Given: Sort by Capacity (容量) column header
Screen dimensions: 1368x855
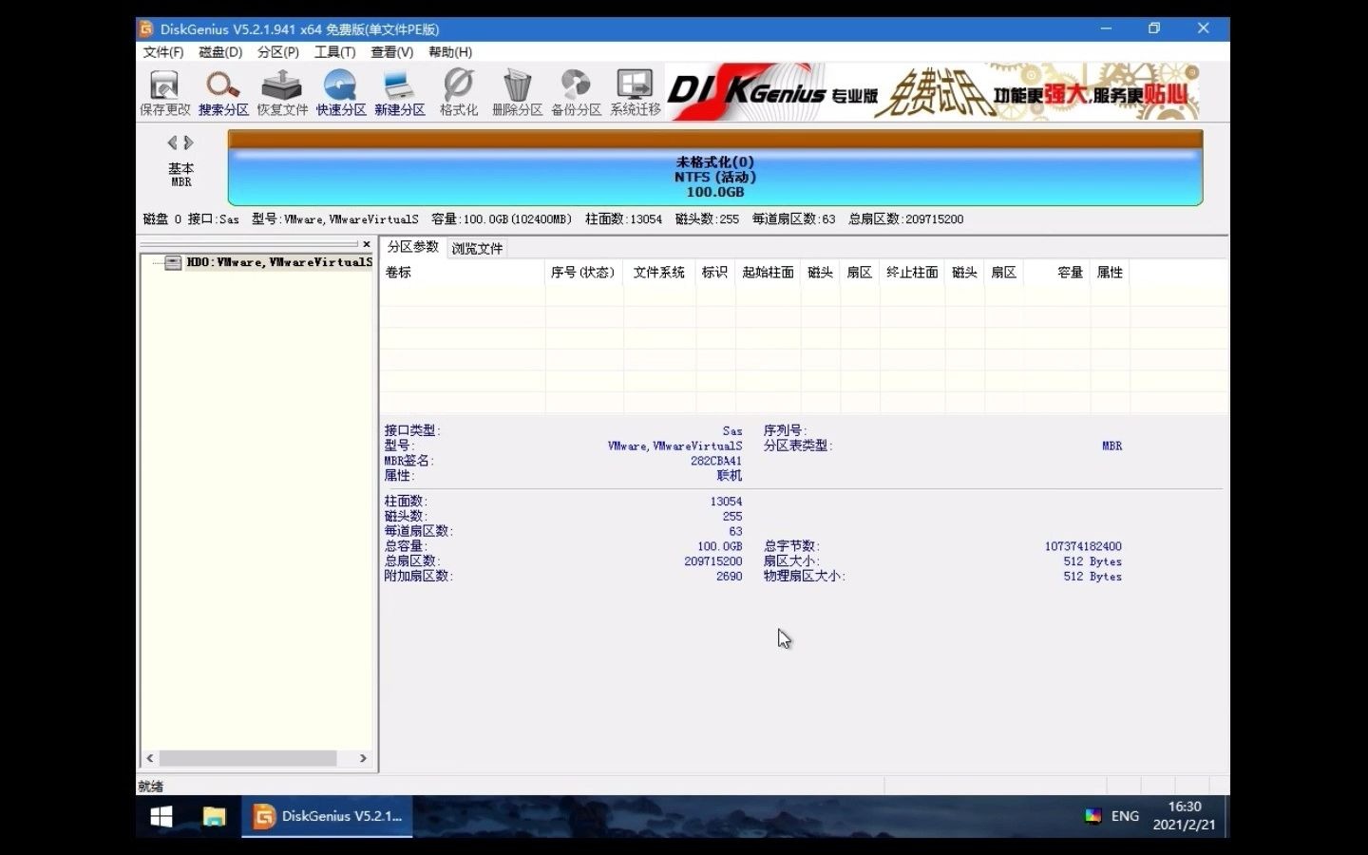Looking at the screenshot, I should 1056,273.
